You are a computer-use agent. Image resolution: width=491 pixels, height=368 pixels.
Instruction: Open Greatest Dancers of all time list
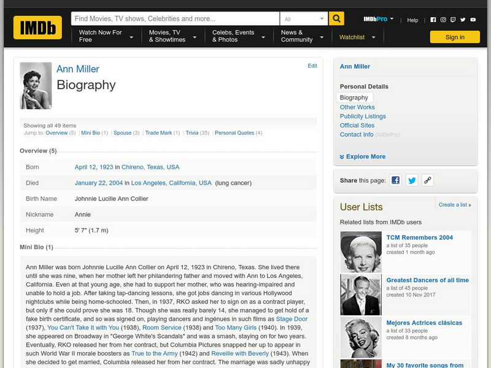(427, 280)
